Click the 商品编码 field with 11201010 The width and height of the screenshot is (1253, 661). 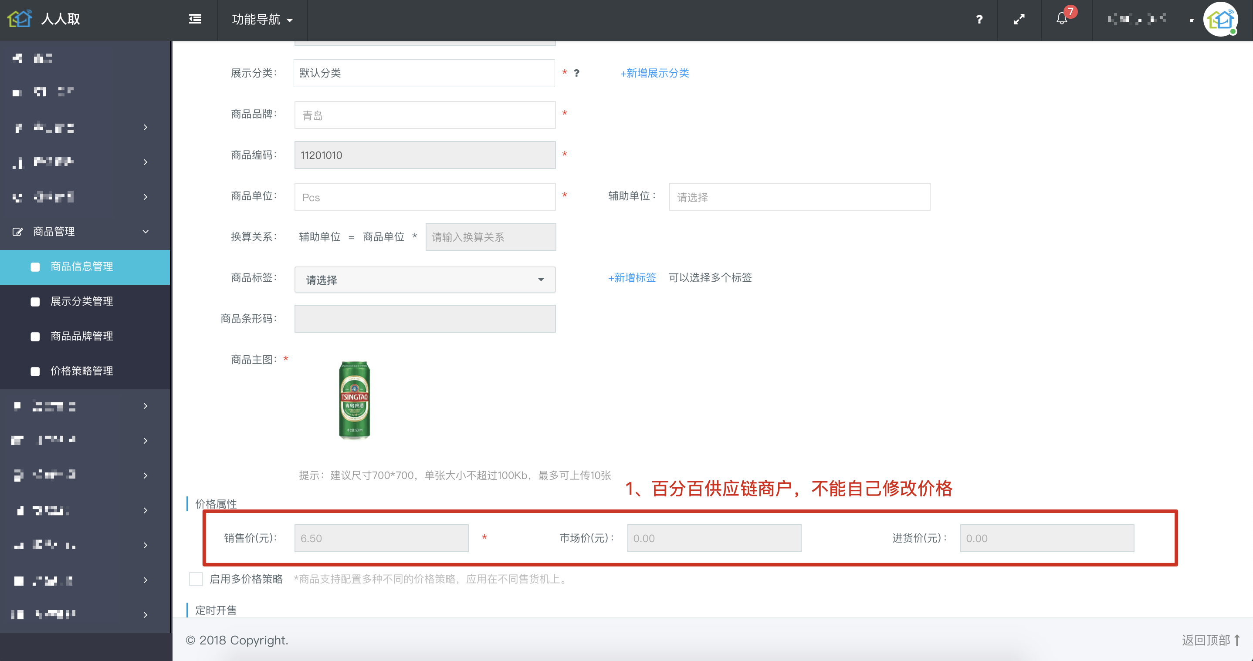[x=425, y=155]
